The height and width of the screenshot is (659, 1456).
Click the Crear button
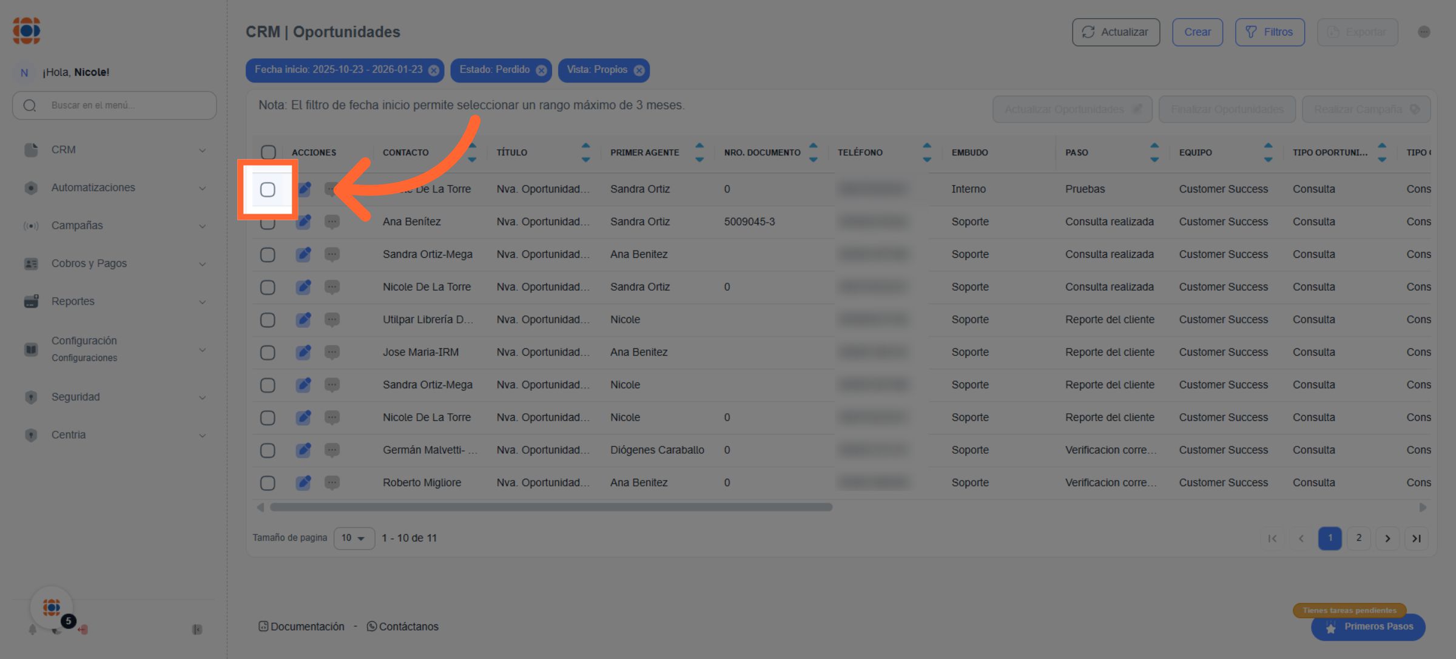click(x=1197, y=32)
